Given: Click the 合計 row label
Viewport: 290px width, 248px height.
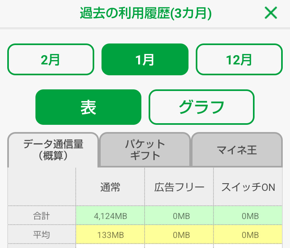Looking at the screenshot, I should [x=41, y=216].
